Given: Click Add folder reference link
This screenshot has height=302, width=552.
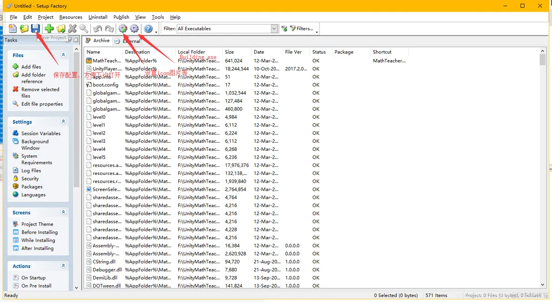Looking at the screenshot, I should click(x=29, y=78).
